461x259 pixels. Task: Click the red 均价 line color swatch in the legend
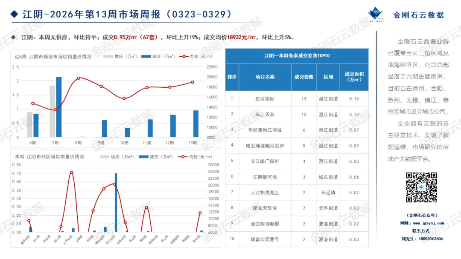pos(184,56)
